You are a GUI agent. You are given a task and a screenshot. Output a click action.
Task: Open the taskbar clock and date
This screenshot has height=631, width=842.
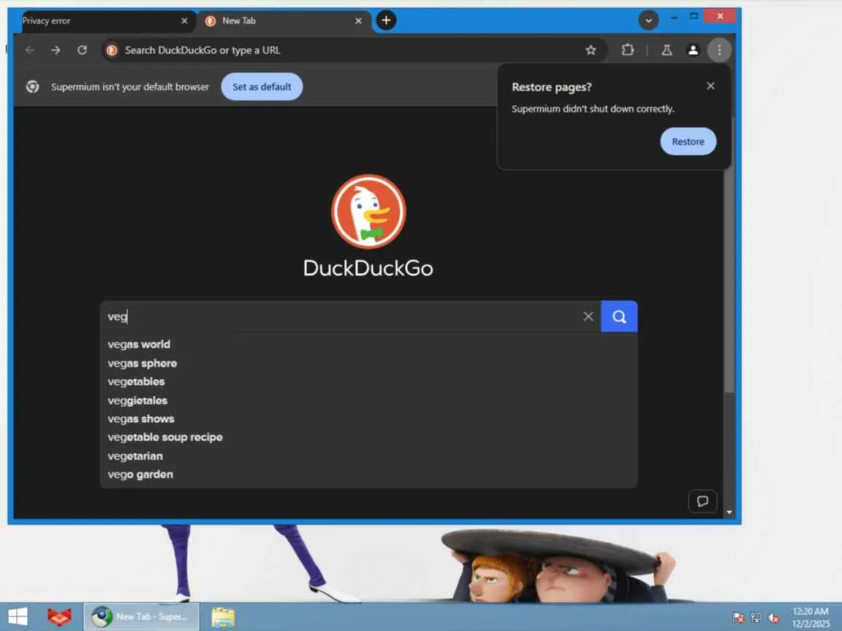pos(811,617)
